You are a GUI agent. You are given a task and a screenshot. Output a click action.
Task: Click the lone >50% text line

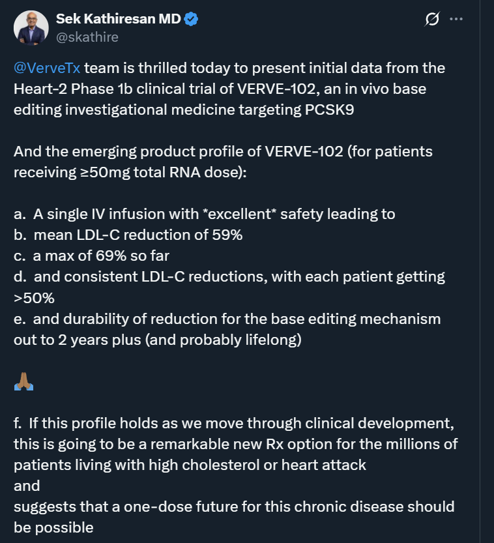34,298
